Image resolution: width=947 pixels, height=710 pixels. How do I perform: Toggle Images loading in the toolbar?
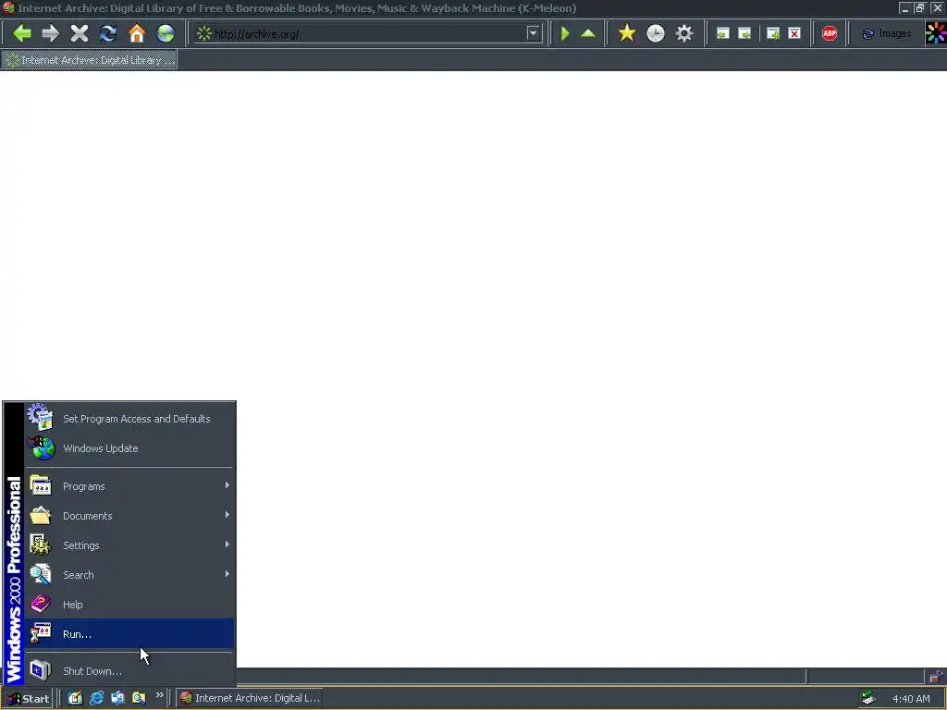click(x=887, y=34)
